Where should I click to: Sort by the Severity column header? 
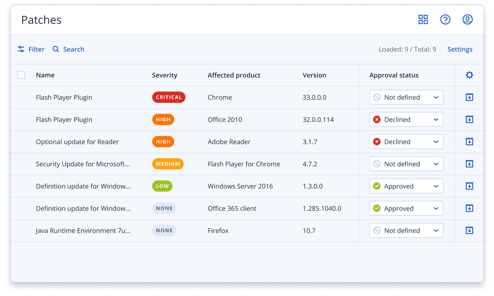(165, 75)
